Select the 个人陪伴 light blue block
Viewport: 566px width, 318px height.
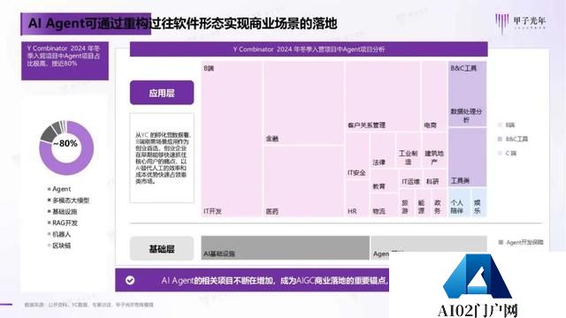click(x=459, y=202)
